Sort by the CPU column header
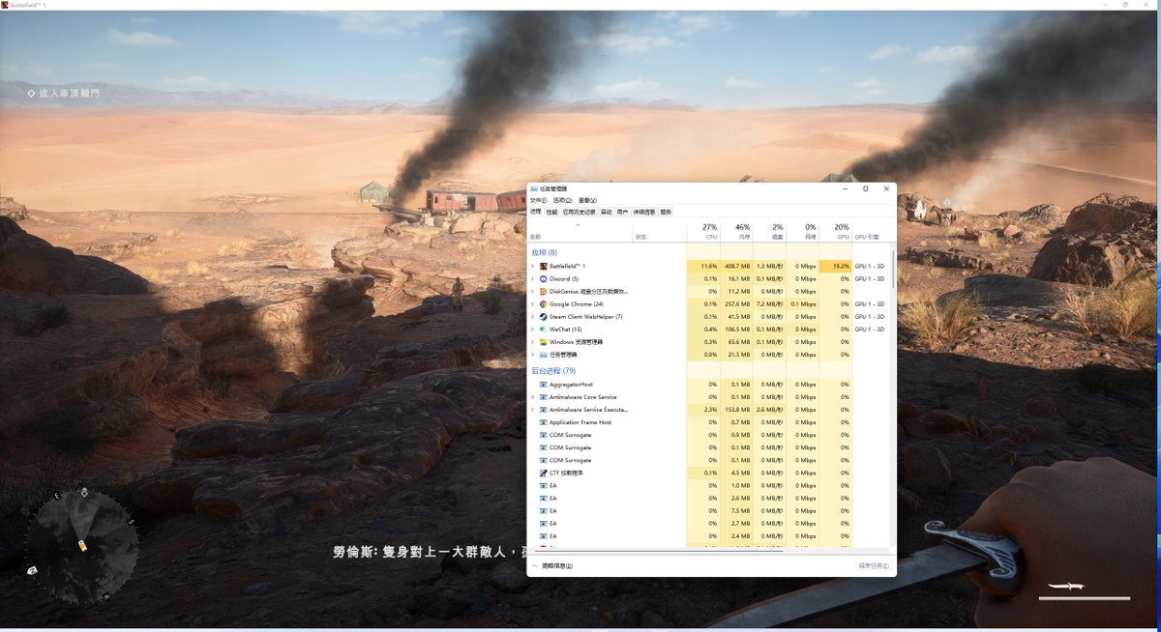Viewport: 1161px width, 632px height. point(703,232)
